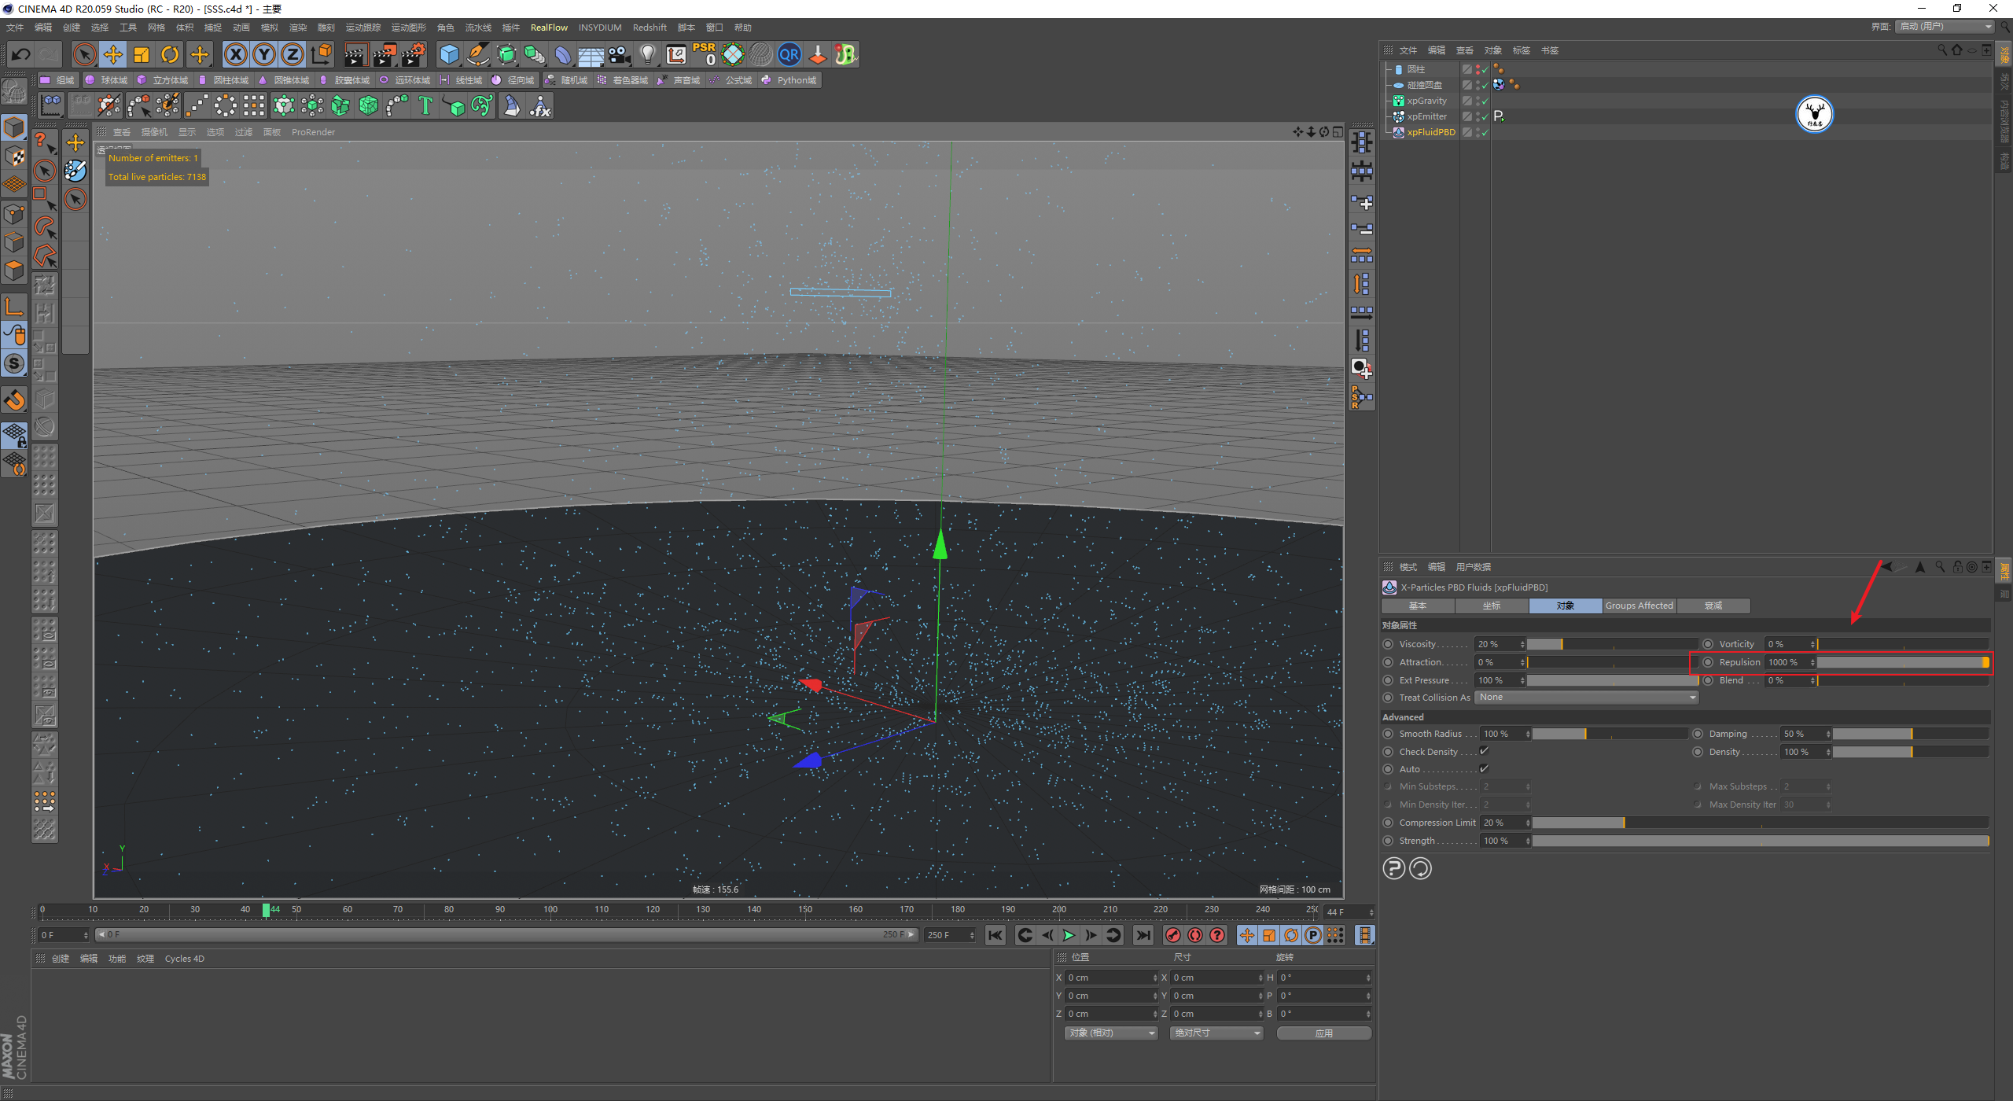Screen dimensions: 2013x1101
Task: Open the 绝对尺寸 size mode dropdown
Action: pyautogui.click(x=1216, y=1033)
